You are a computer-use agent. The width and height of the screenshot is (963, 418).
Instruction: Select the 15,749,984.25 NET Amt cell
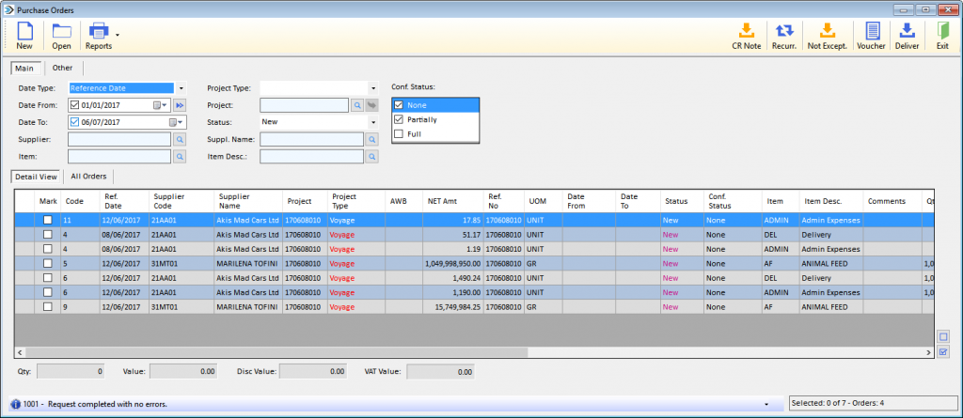click(x=452, y=307)
